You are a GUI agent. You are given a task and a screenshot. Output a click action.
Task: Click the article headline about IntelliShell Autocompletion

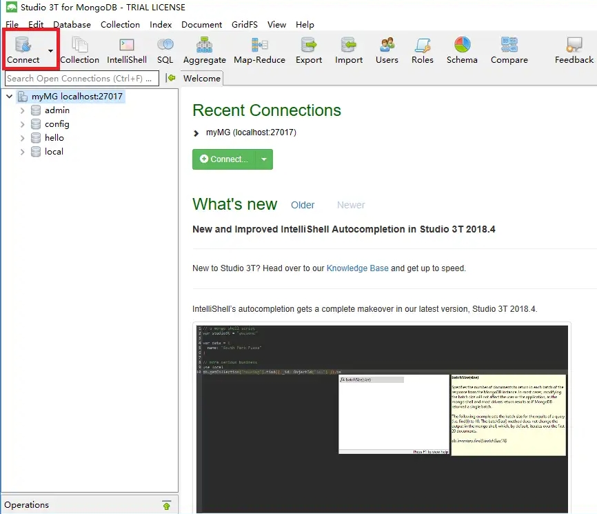click(x=344, y=229)
